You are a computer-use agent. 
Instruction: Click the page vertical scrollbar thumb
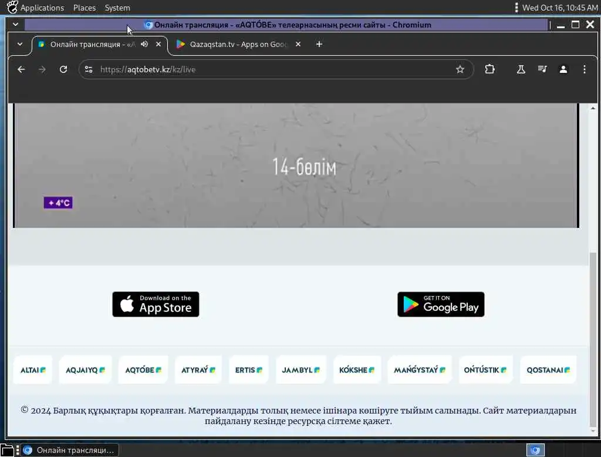pos(593,339)
